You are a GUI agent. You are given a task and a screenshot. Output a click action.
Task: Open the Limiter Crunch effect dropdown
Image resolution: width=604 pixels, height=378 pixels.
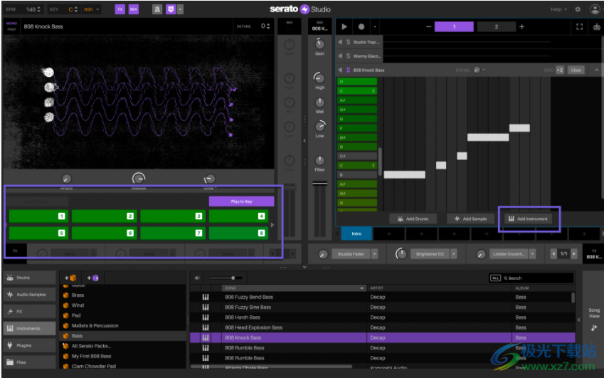(533, 254)
